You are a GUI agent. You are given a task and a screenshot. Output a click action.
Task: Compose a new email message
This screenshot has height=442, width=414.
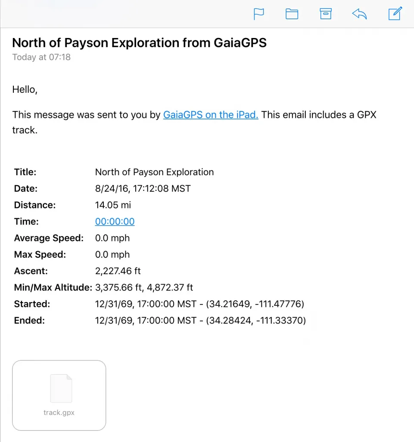(395, 13)
